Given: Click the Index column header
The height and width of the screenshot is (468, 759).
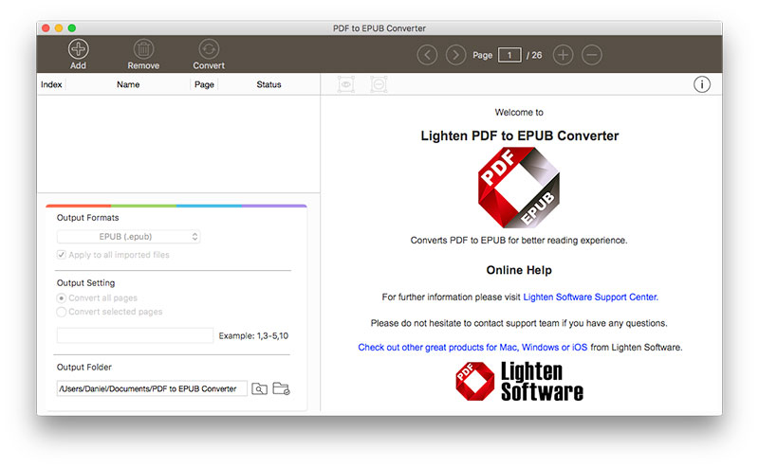Looking at the screenshot, I should click(x=51, y=84).
